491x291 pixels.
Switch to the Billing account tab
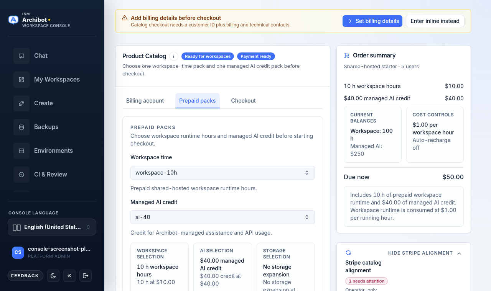tap(145, 101)
